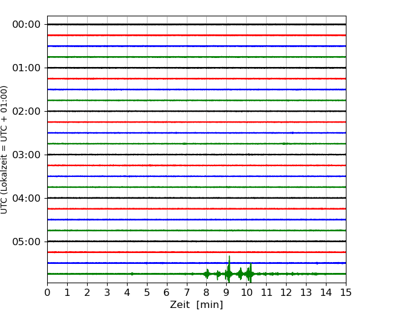Click the black trace at 03:00
The width and height of the screenshot is (393, 314).
(197, 155)
